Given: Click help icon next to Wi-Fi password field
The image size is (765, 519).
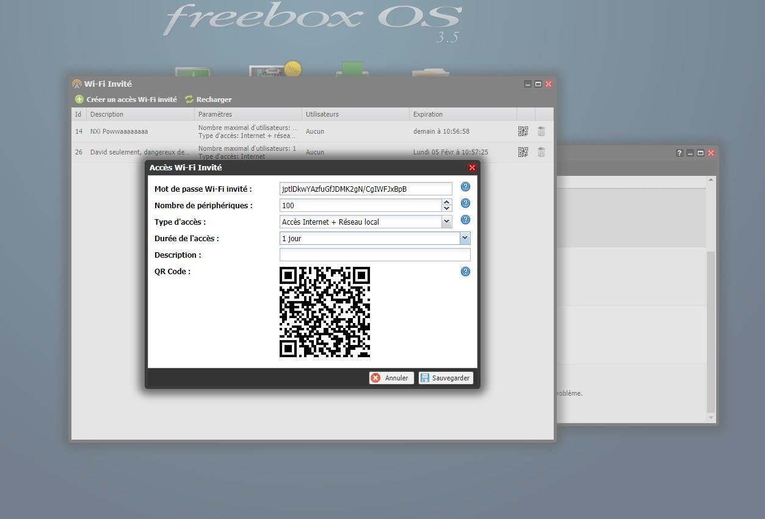Looking at the screenshot, I should 465,187.
